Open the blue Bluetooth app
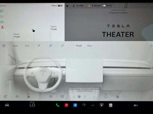This screenshot has width=153, height=114. coord(75,105)
